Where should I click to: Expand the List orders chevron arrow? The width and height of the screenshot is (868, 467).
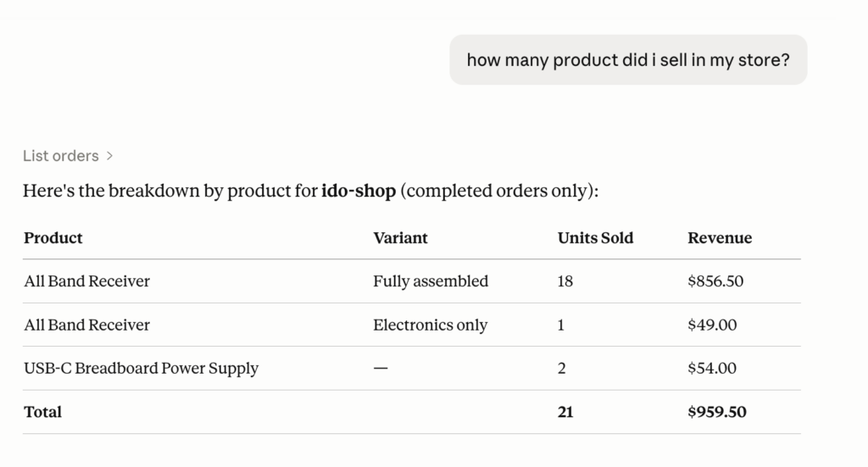point(110,156)
